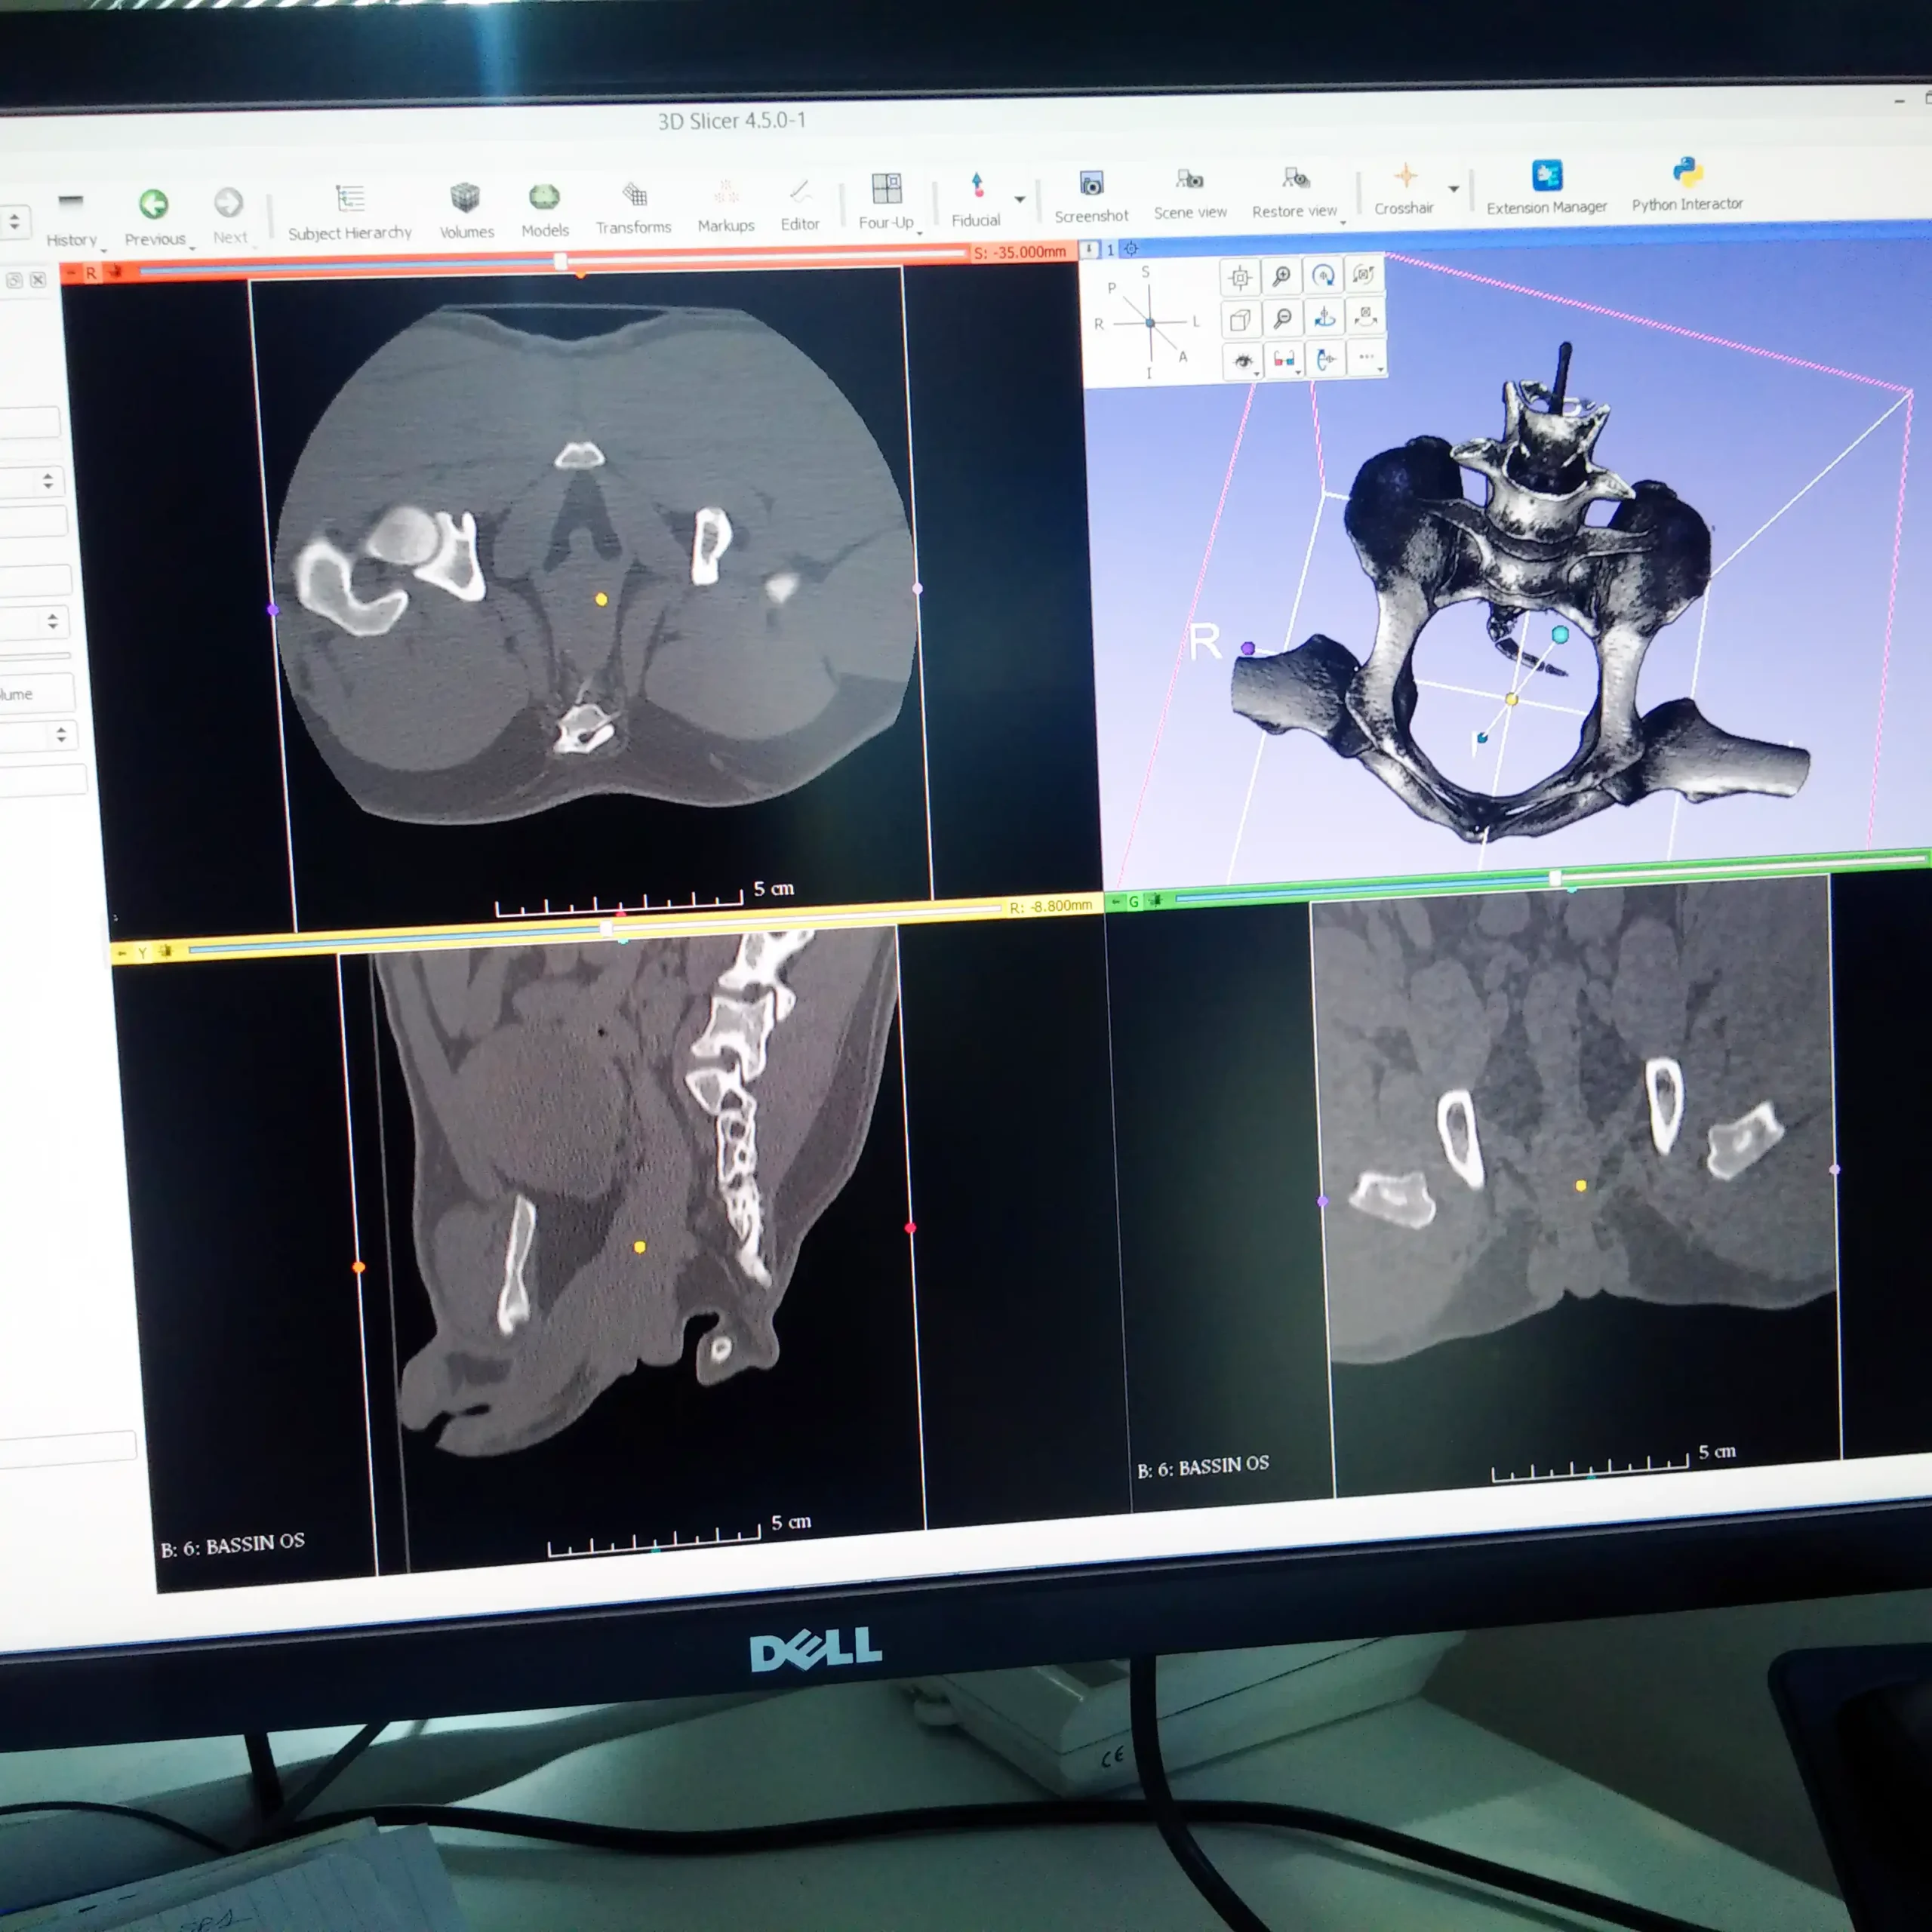Expand the Crosshair dropdown arrow
Viewport: 1932px width, 1932px height.
pos(1453,188)
